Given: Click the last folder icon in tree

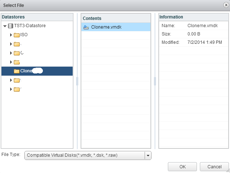Looking at the screenshot, I should [17, 89].
